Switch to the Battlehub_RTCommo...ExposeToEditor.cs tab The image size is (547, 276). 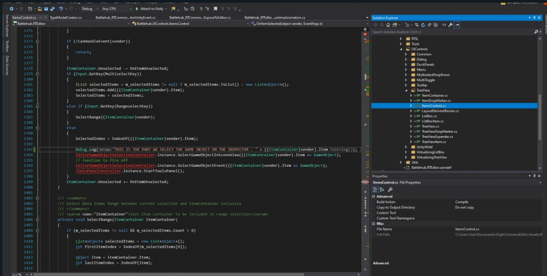(x=200, y=18)
